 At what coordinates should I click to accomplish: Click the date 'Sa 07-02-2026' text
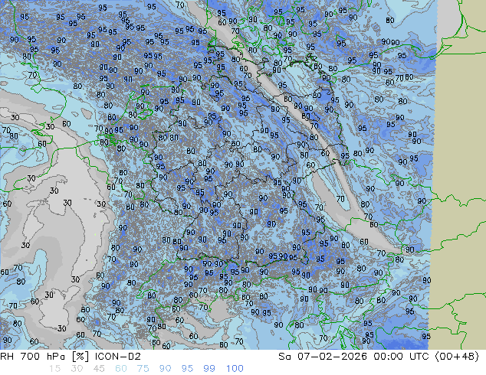pyautogui.click(x=323, y=357)
